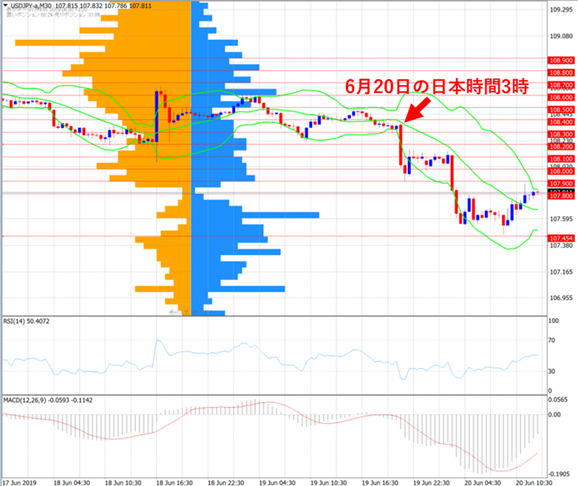
Task: Click the 19 Jun 04:30 time axis label
Action: (277, 483)
